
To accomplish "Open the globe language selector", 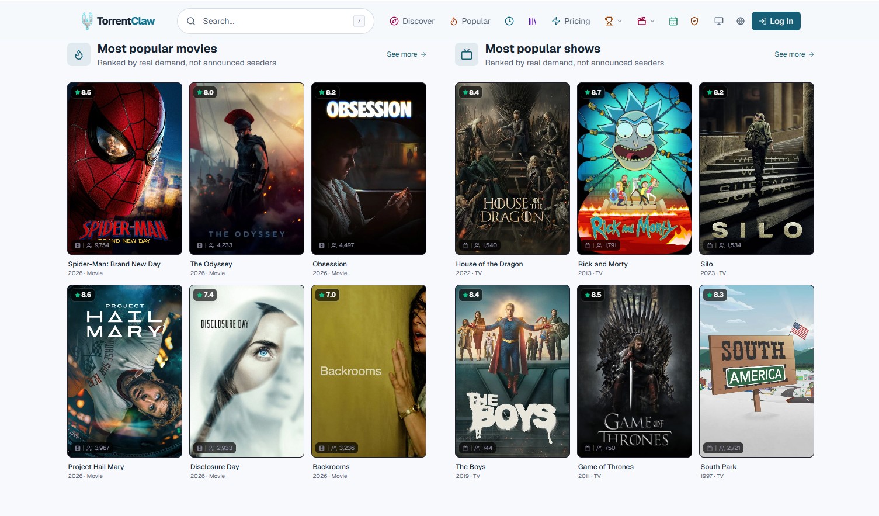I will (x=741, y=21).
